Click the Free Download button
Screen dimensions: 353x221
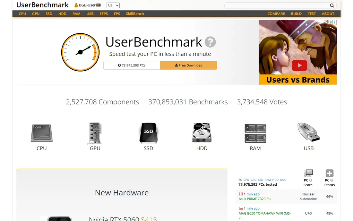(188, 65)
